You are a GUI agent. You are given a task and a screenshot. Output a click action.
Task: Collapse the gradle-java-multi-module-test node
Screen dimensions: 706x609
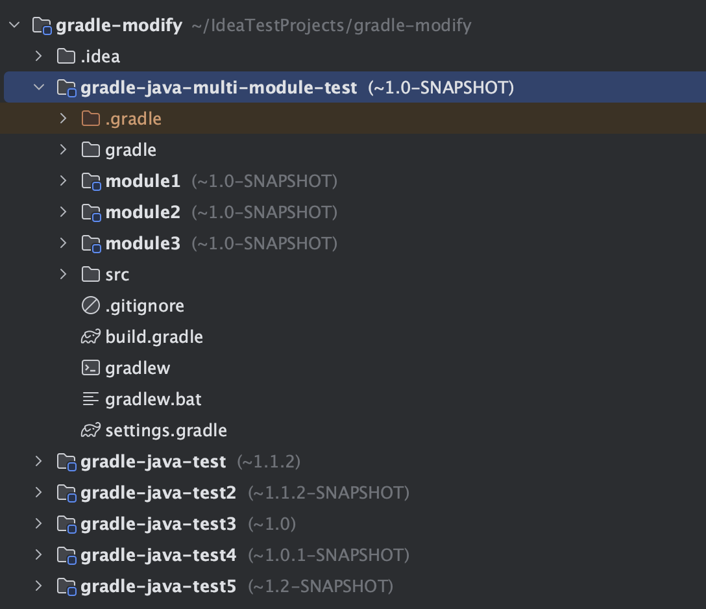click(x=39, y=88)
